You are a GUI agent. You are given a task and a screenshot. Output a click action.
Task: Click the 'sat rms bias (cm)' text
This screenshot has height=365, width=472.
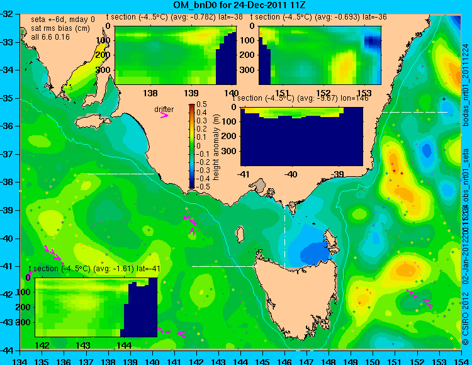[60, 28]
